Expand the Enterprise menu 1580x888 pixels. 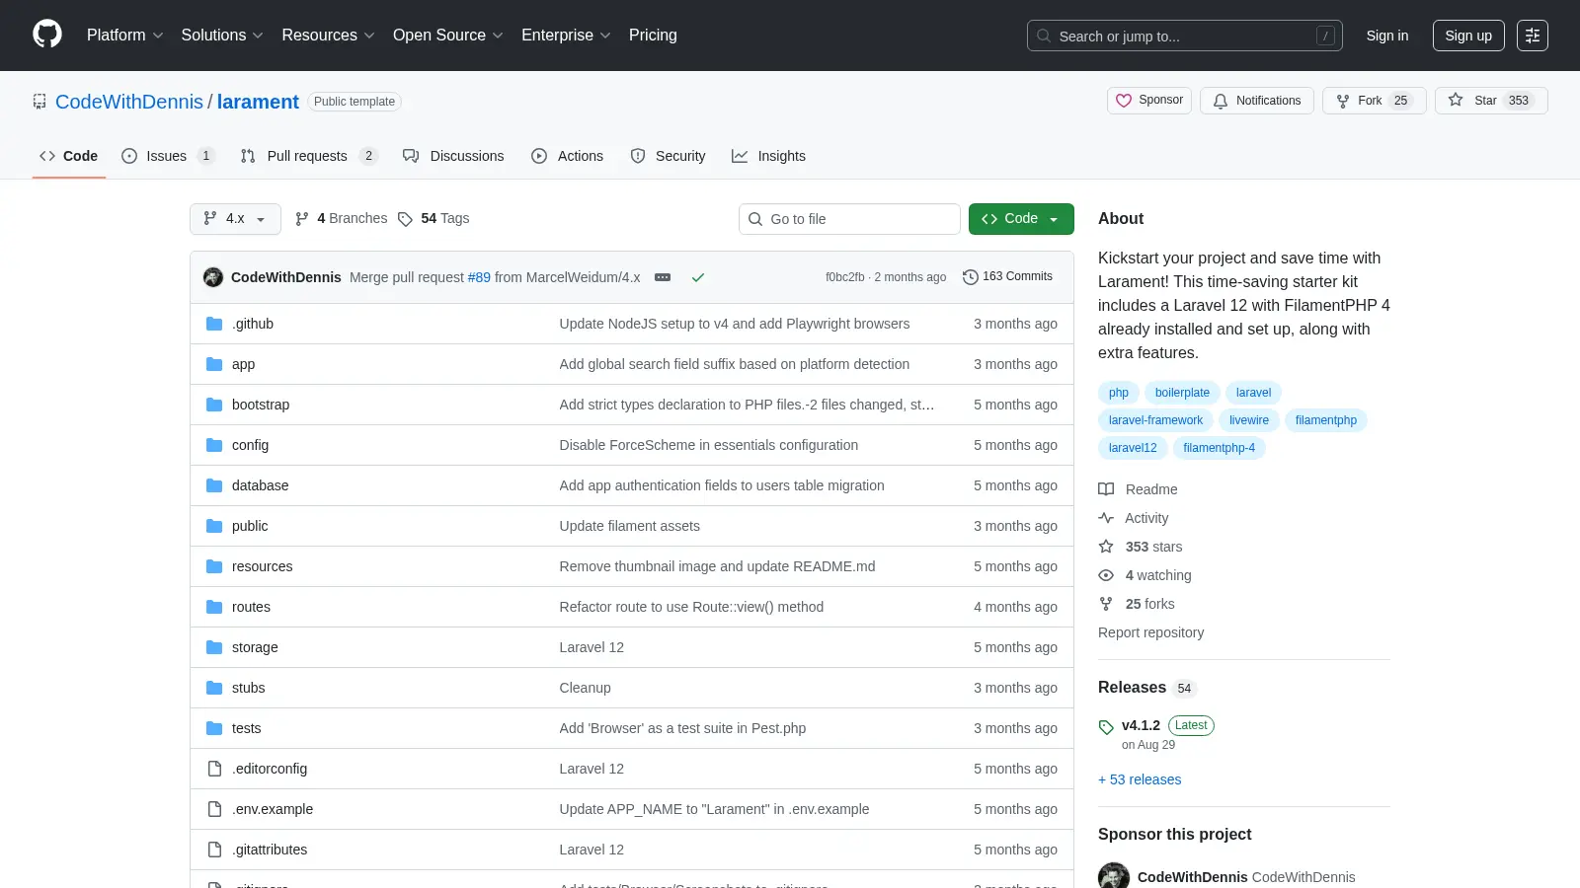(566, 36)
